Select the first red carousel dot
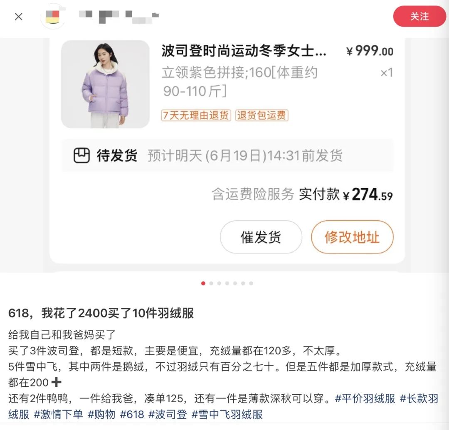This screenshot has width=449, height=430. pyautogui.click(x=203, y=283)
